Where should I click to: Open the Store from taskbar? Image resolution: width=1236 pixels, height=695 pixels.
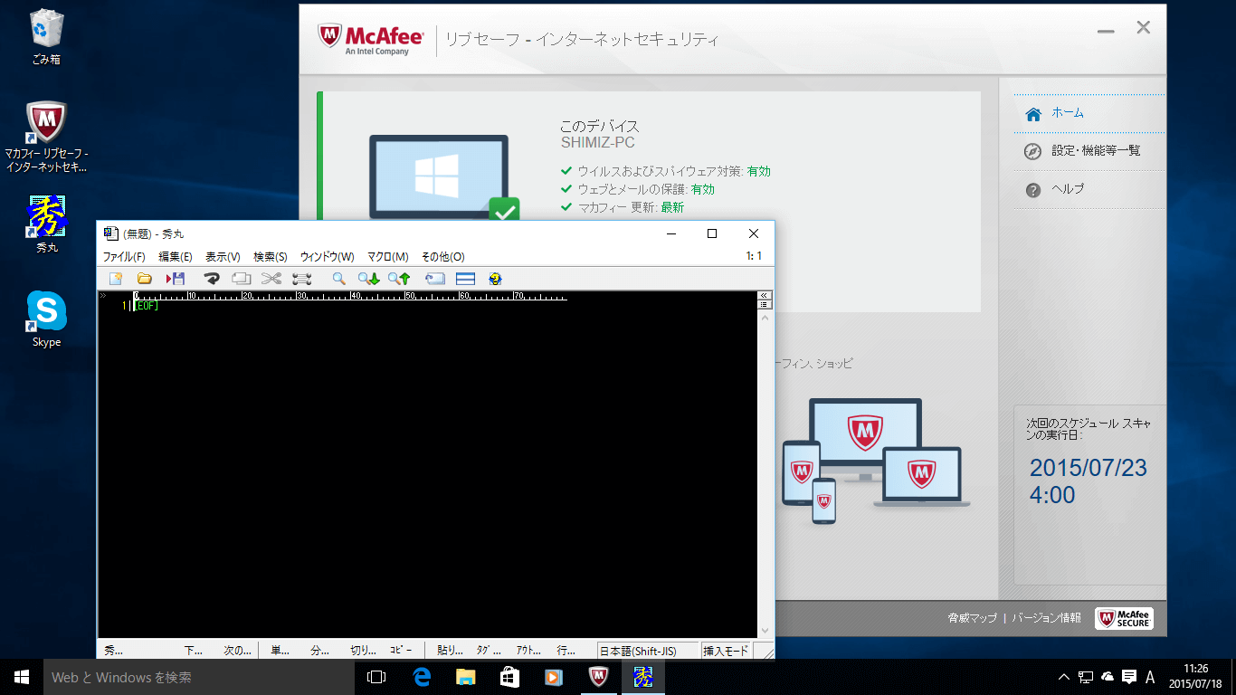coord(509,677)
